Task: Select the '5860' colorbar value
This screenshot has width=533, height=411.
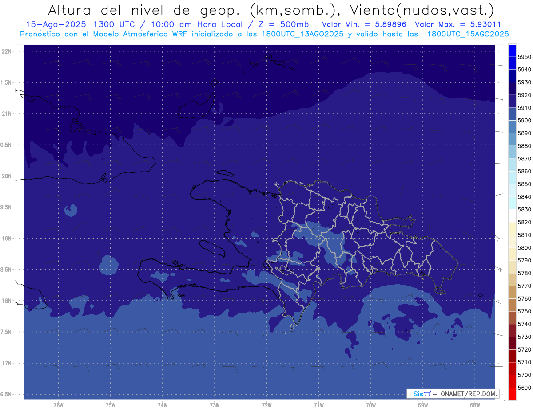Action: tap(525, 172)
